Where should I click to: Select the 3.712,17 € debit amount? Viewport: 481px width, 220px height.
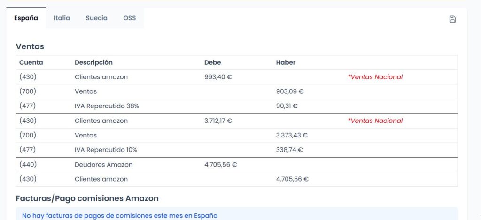(x=218, y=121)
